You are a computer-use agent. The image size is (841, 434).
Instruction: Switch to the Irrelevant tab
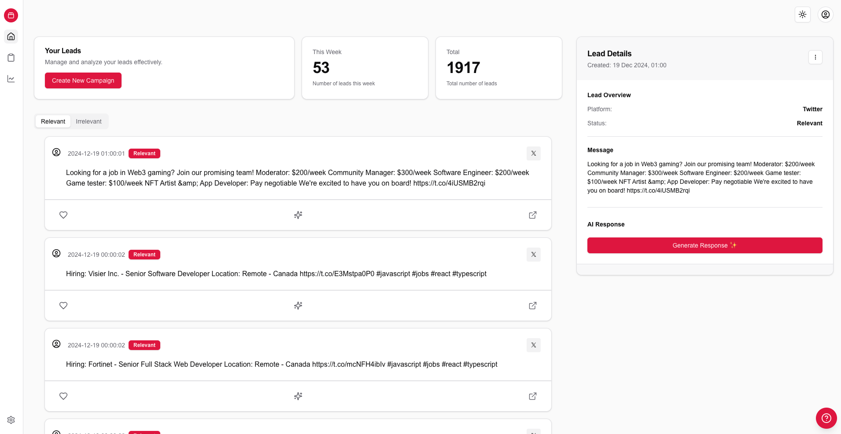pos(89,121)
